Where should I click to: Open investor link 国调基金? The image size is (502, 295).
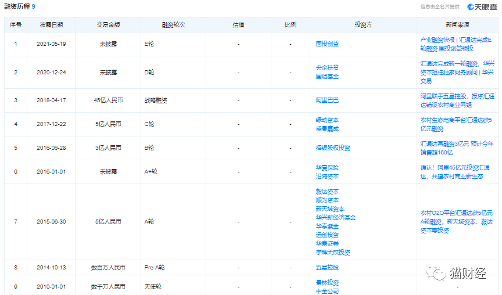327,76
